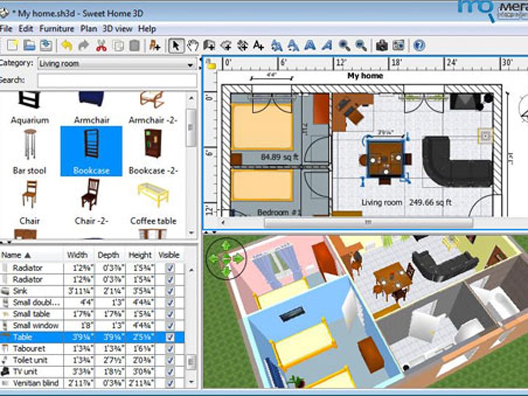Sort furniture by the Depth column header
Viewport: 528px width, 396px height.
pyautogui.click(x=109, y=255)
